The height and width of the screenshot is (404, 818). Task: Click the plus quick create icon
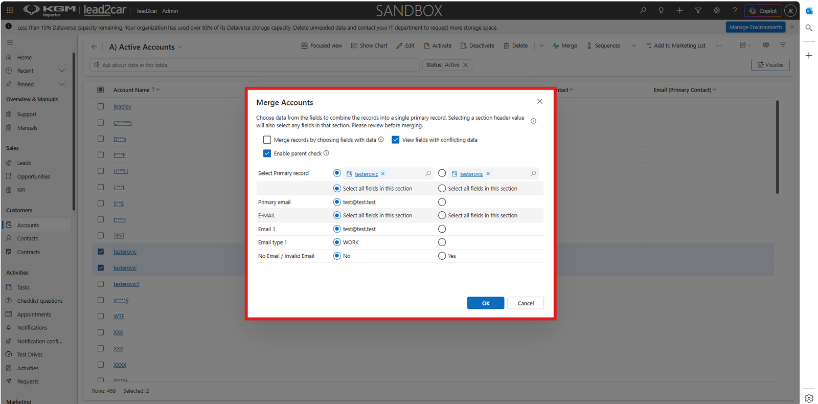coord(679,10)
